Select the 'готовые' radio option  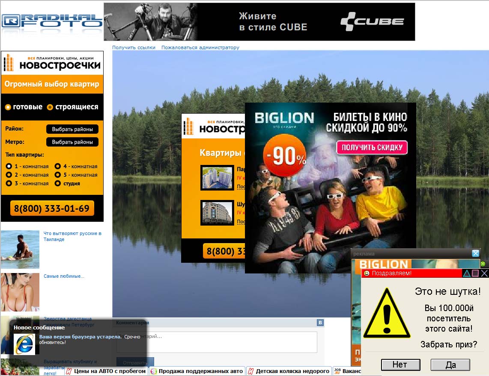(8, 107)
